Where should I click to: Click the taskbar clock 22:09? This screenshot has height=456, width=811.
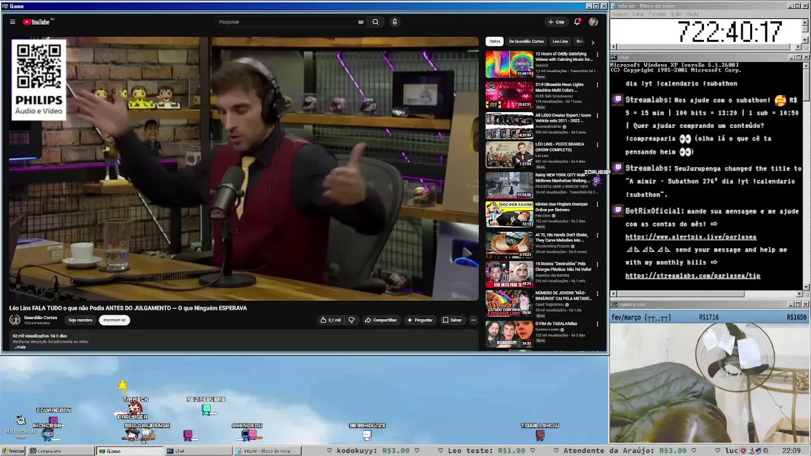pyautogui.click(x=791, y=451)
